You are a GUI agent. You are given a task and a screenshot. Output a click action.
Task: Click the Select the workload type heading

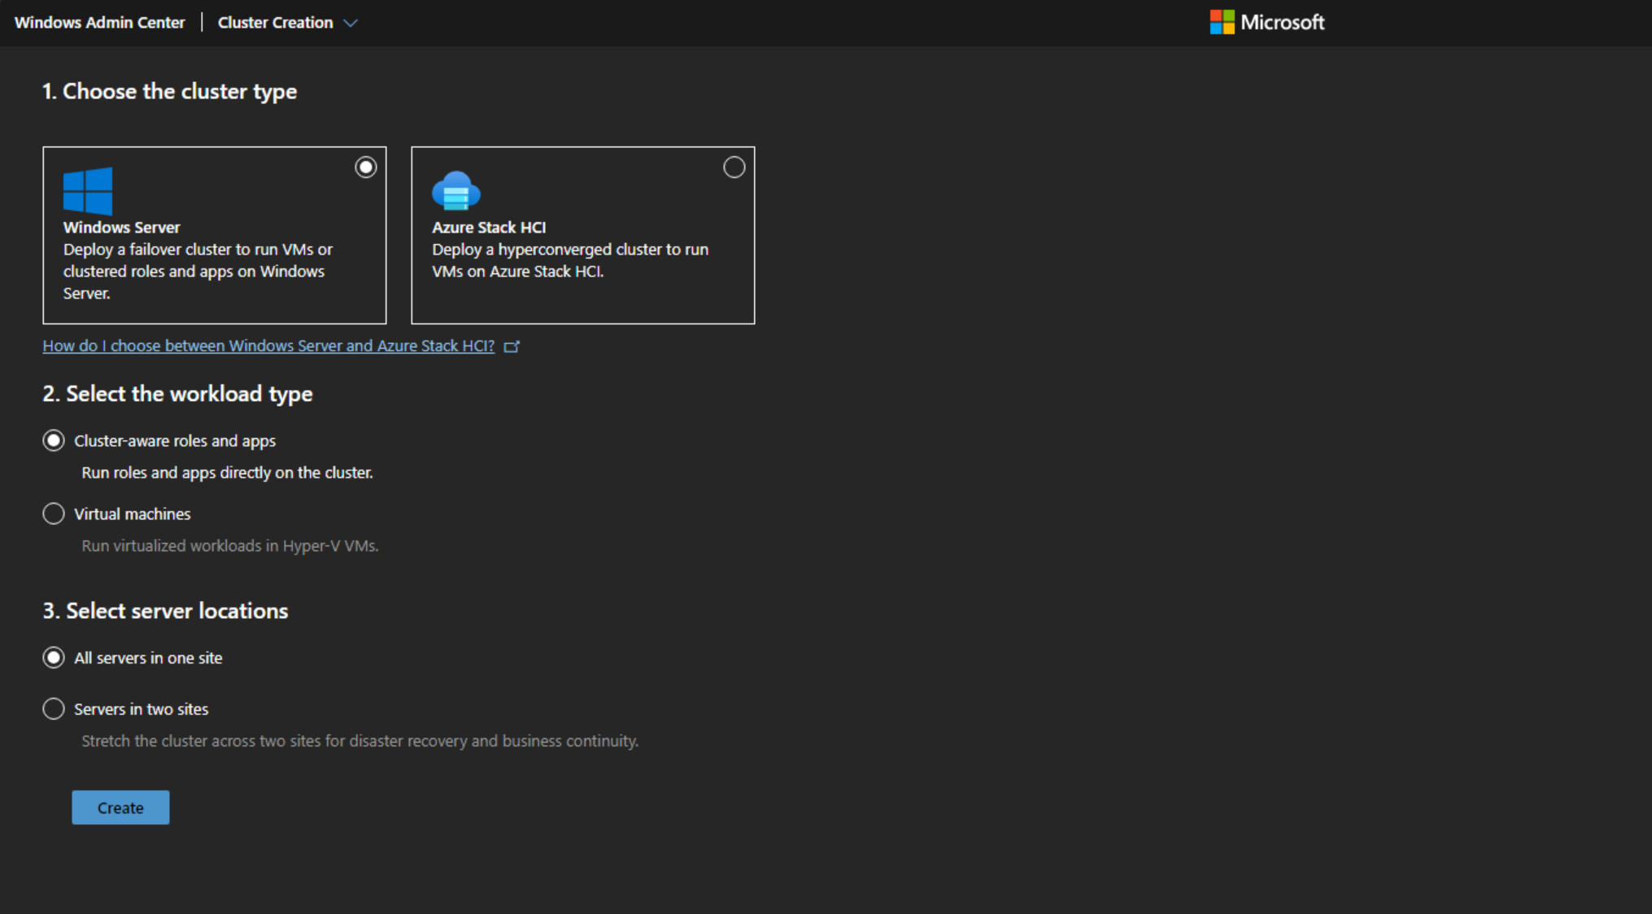[177, 394]
